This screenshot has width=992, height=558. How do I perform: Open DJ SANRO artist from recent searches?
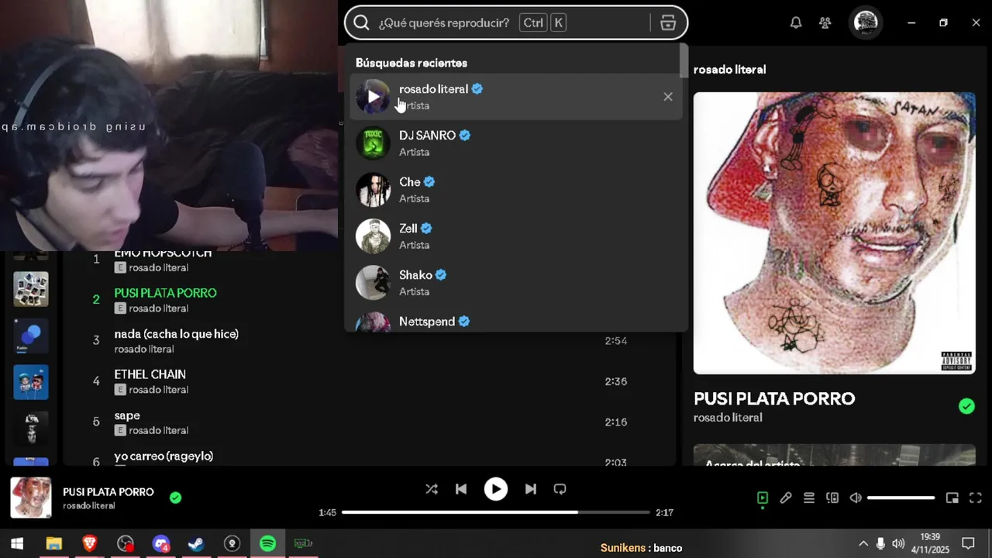[516, 143]
